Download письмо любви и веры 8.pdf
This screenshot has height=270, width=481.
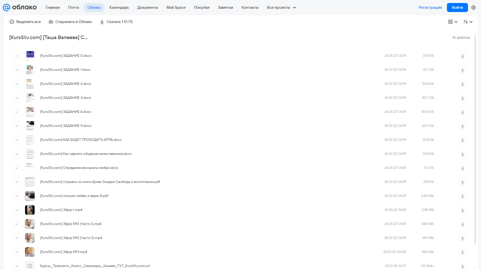pyautogui.click(x=462, y=196)
